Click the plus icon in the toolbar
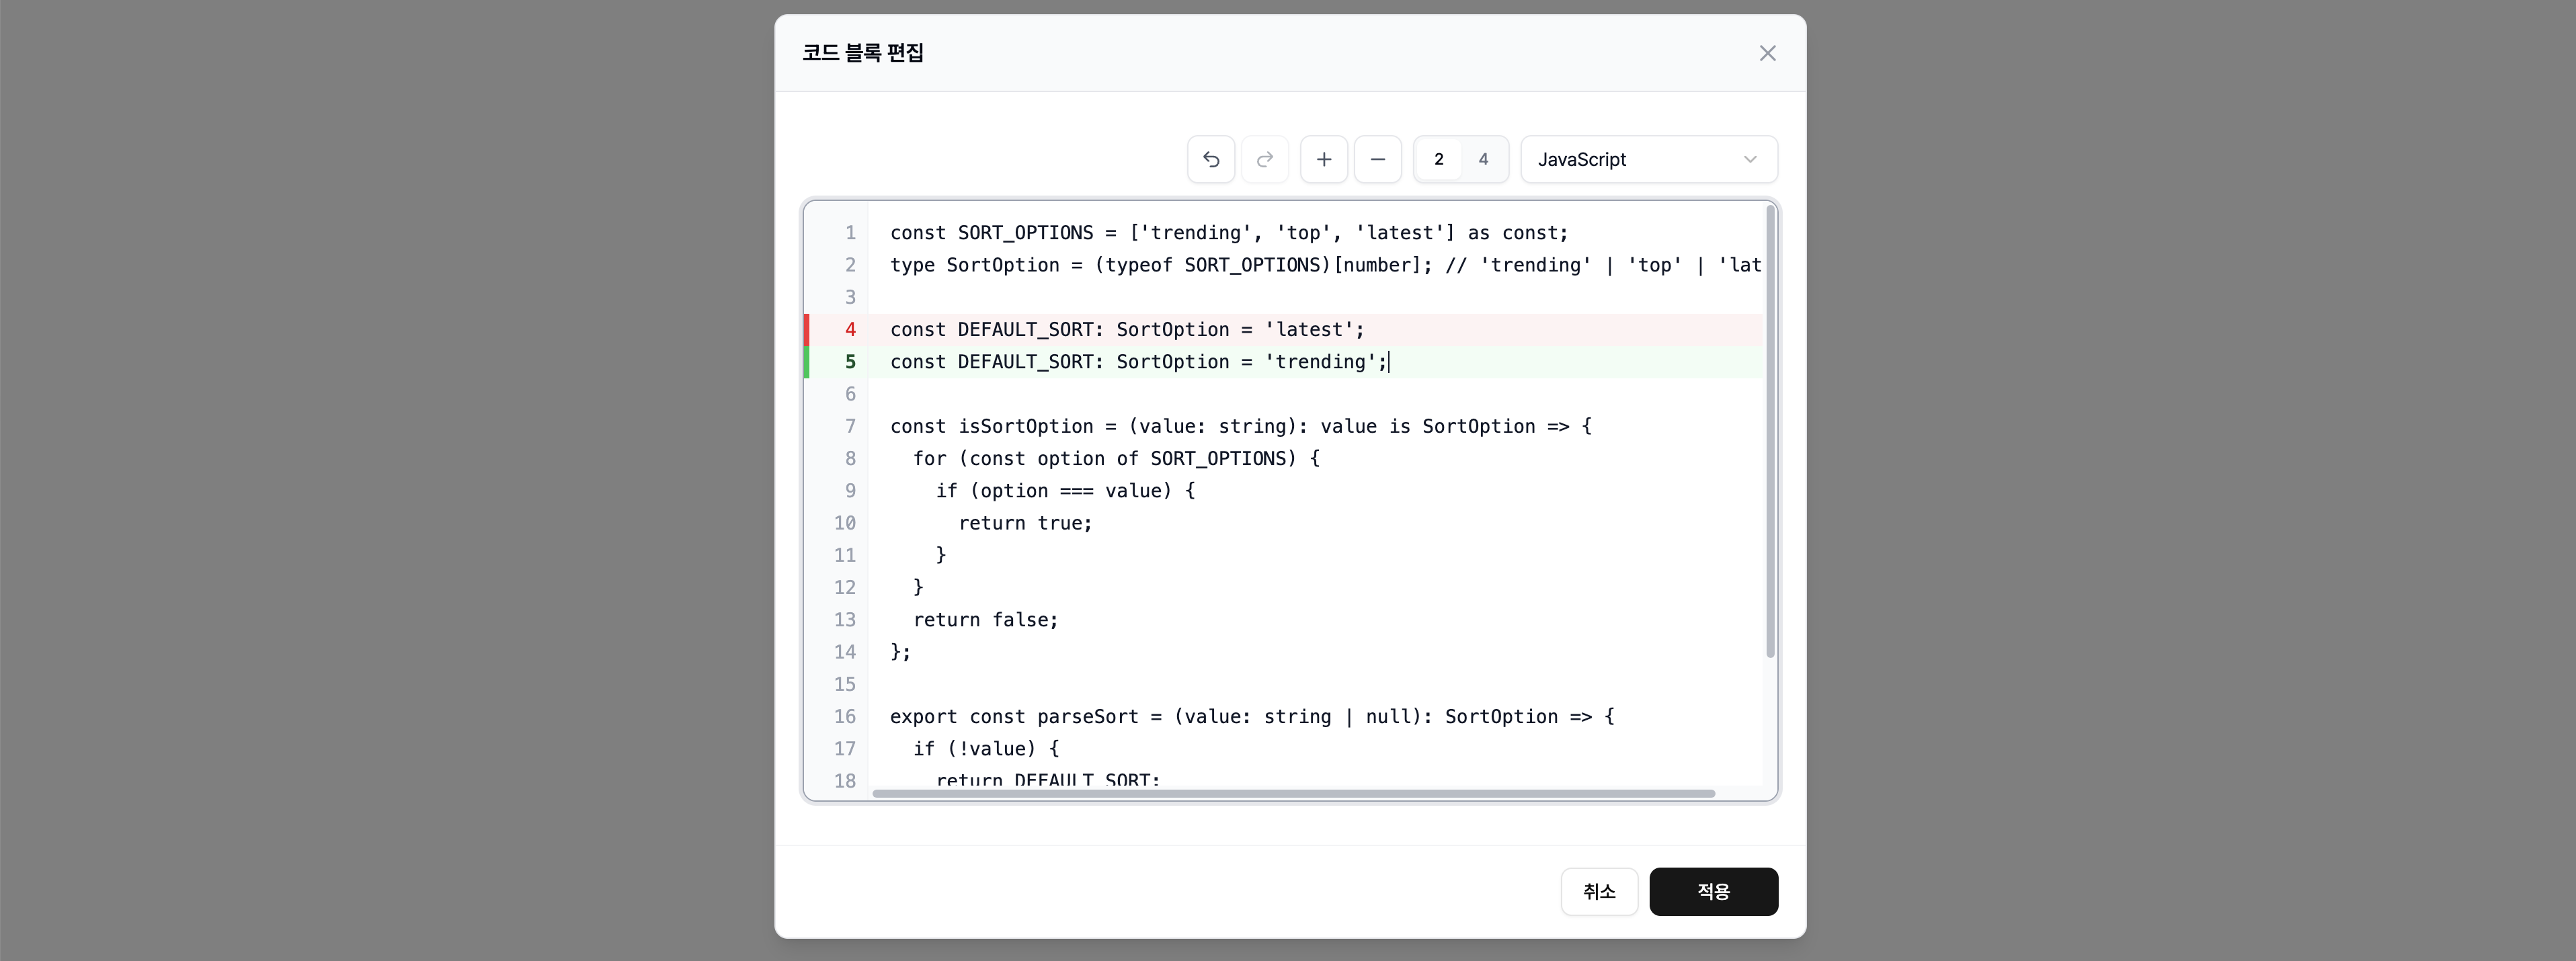 1324,159
